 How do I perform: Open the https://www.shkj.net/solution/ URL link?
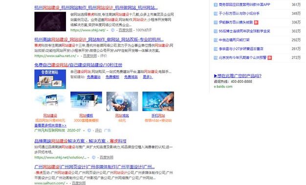(x=60, y=157)
